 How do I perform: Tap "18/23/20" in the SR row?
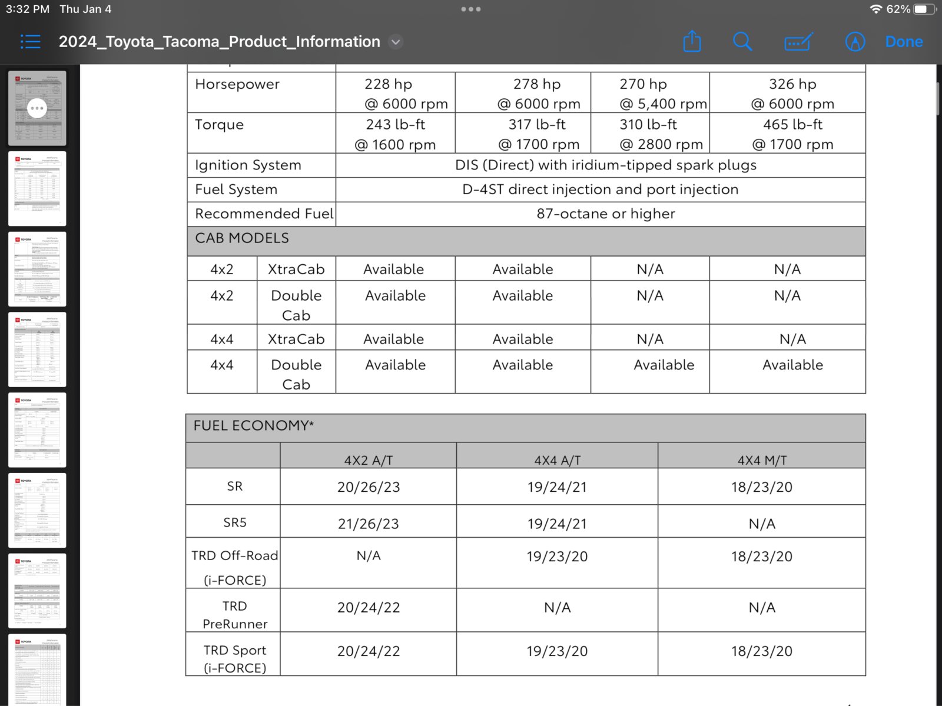point(762,487)
